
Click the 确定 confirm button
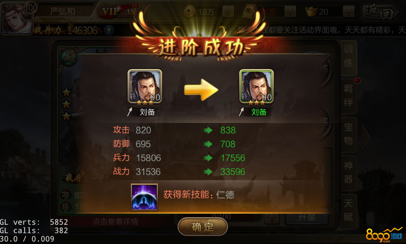pyautogui.click(x=203, y=227)
